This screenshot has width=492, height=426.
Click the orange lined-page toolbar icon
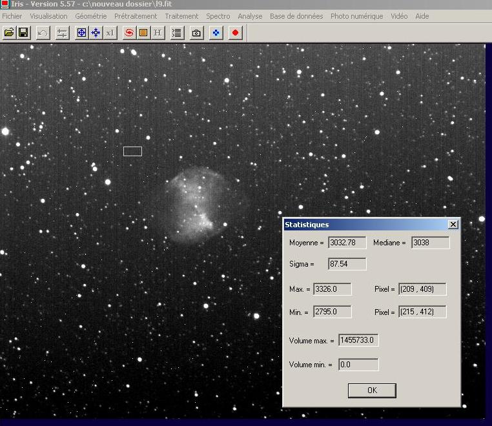pos(143,32)
